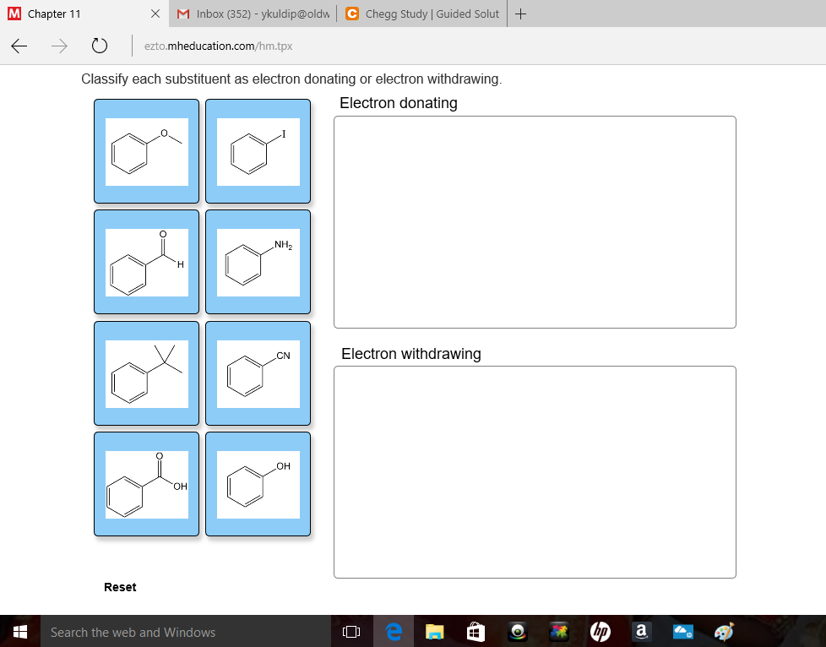Screen dimensions: 826x647
Task: Open the Windows Store from the taskbar
Action: tap(475, 631)
